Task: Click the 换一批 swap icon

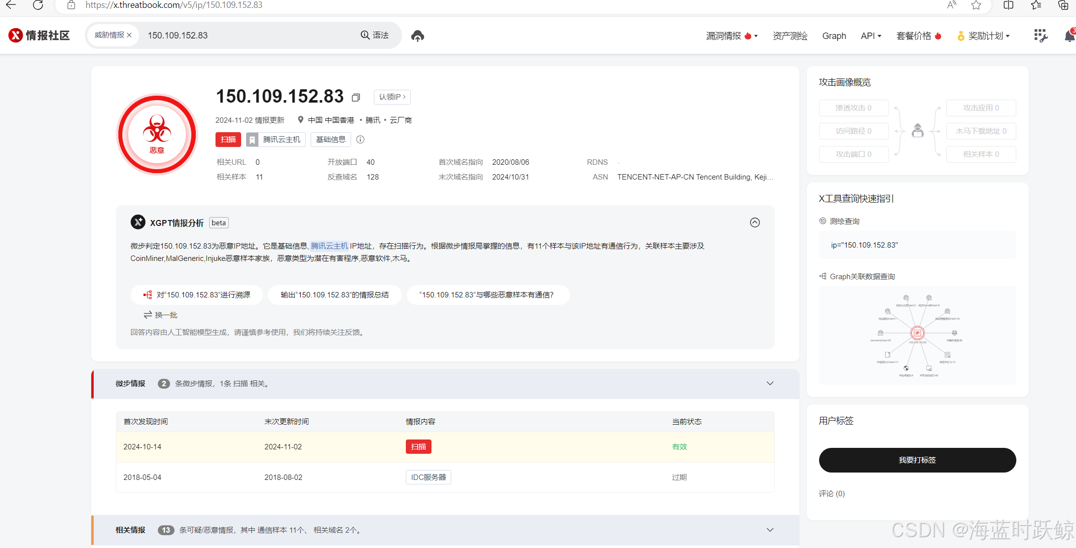Action: (x=147, y=315)
